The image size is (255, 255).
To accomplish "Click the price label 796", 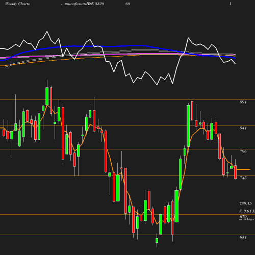I will pos(243,151).
